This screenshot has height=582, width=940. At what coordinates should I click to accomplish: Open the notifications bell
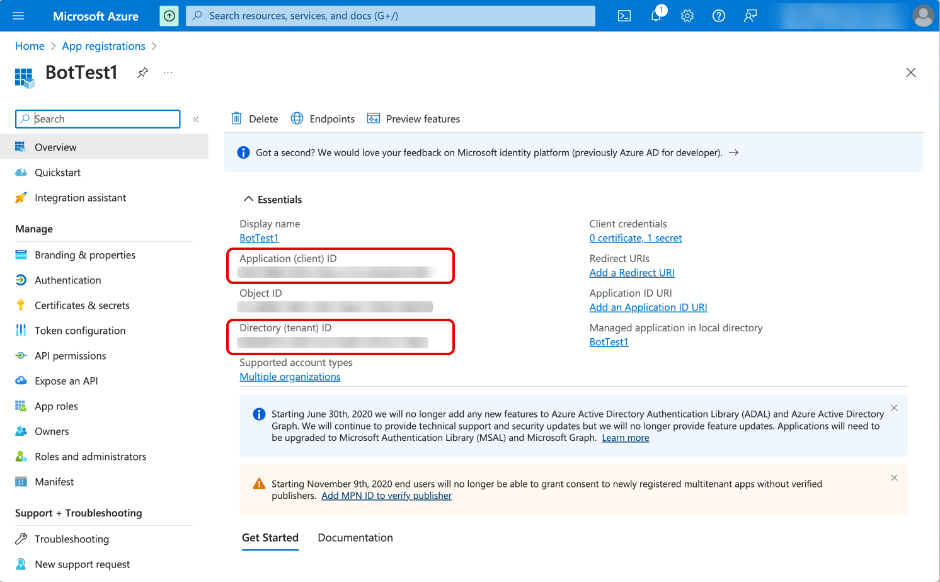(x=656, y=16)
